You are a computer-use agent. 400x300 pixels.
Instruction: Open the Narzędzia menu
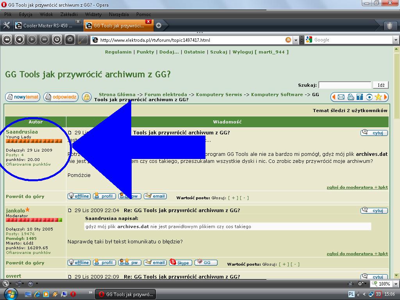119,14
